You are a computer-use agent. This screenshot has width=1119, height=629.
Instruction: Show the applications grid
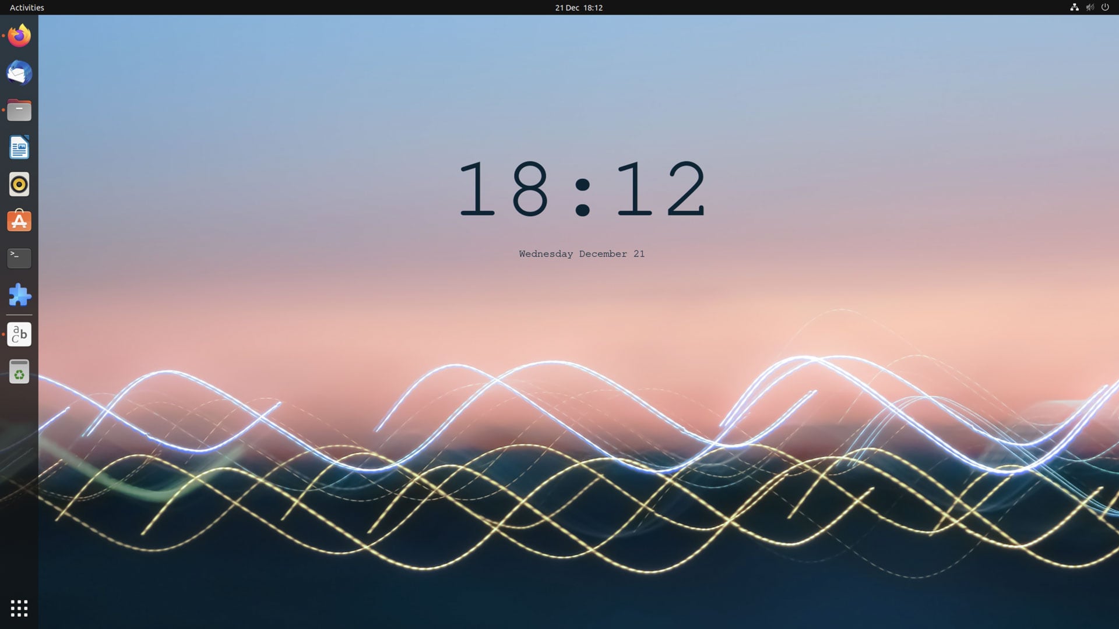pyautogui.click(x=19, y=608)
